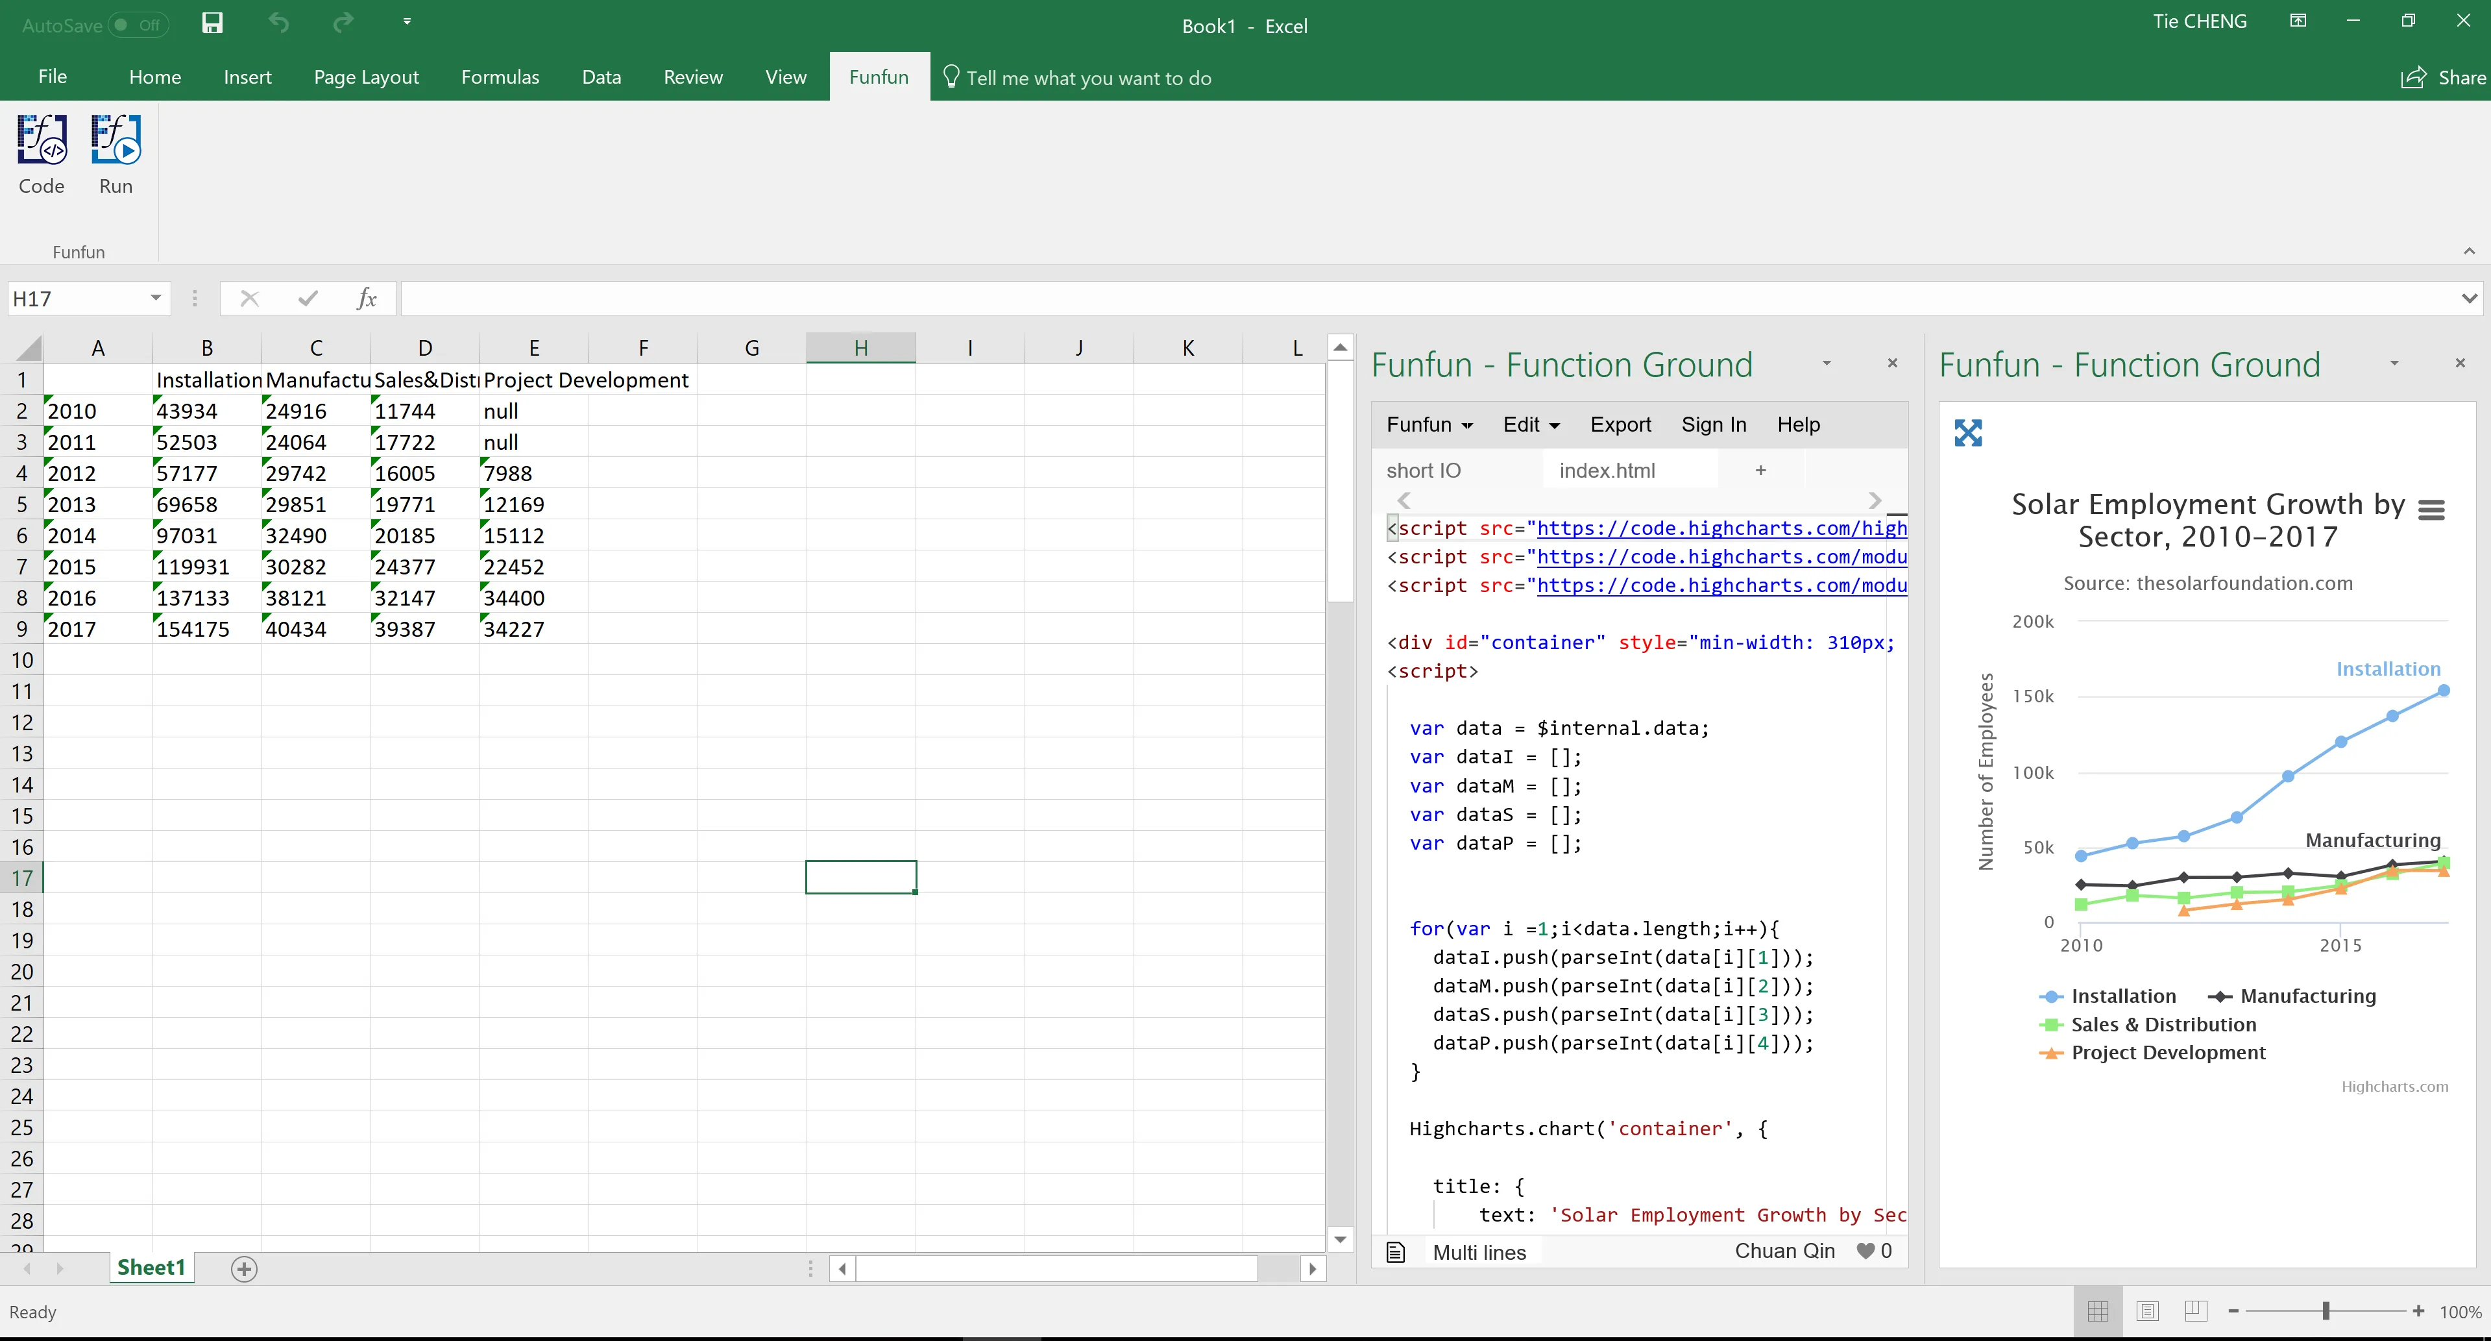Click the chart expand fullscreen icon

pyautogui.click(x=1967, y=432)
